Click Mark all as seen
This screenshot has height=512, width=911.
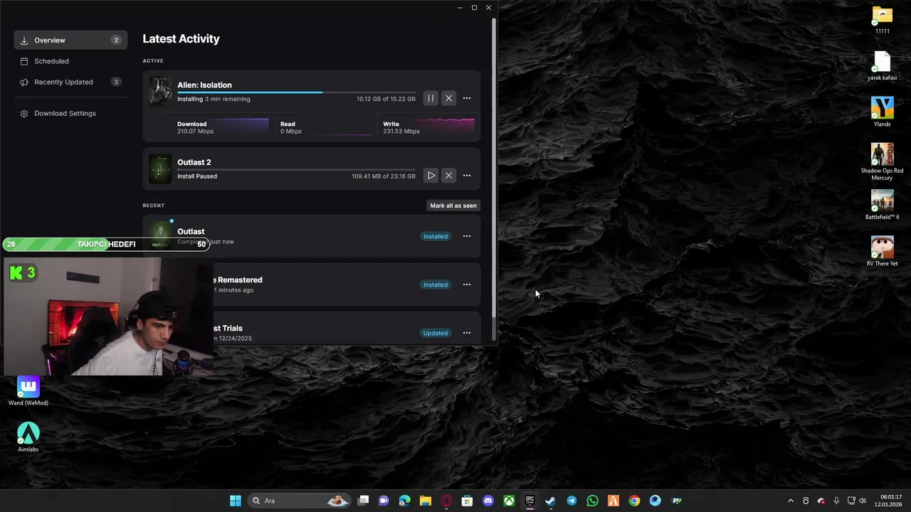click(453, 206)
